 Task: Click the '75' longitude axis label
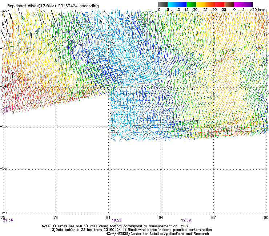click(x=3, y=217)
